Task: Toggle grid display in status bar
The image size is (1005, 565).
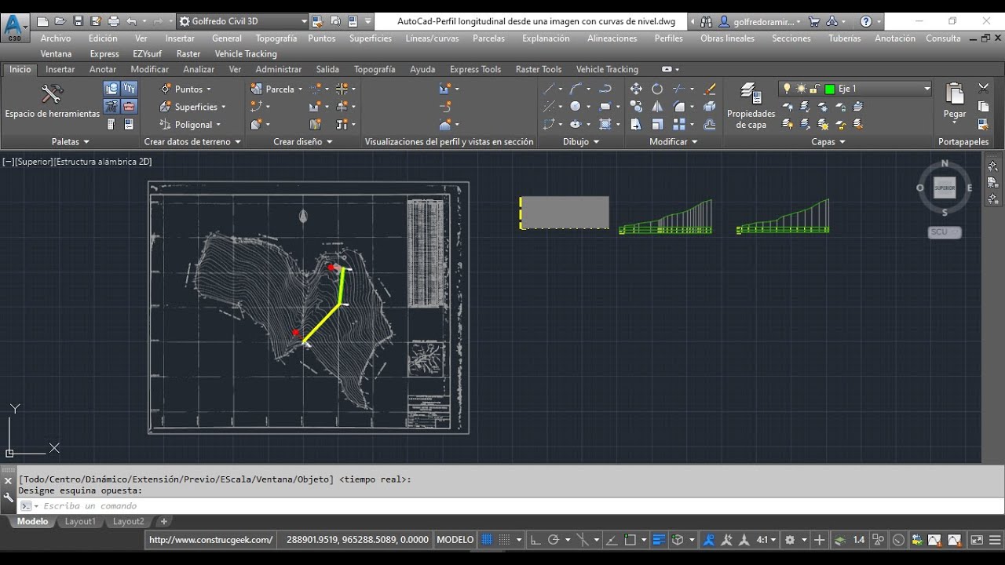Action: point(488,540)
